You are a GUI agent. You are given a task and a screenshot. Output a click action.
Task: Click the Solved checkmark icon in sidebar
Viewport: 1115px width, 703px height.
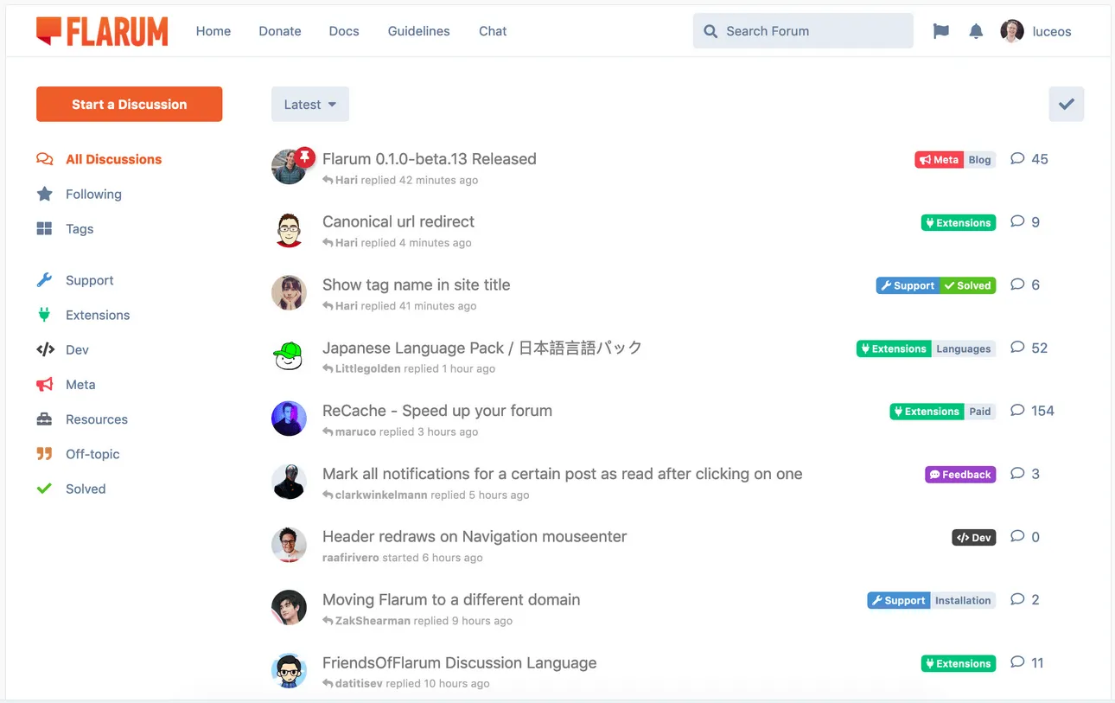[x=44, y=489]
